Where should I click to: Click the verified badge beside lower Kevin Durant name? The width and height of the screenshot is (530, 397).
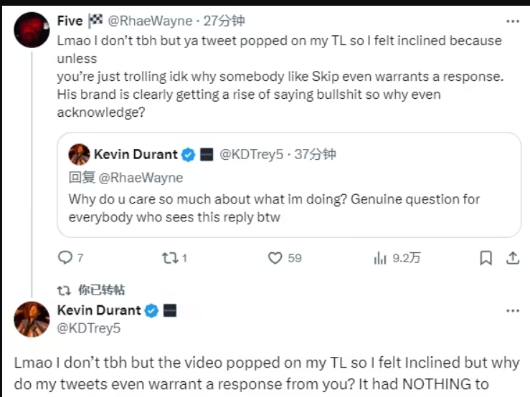151,311
